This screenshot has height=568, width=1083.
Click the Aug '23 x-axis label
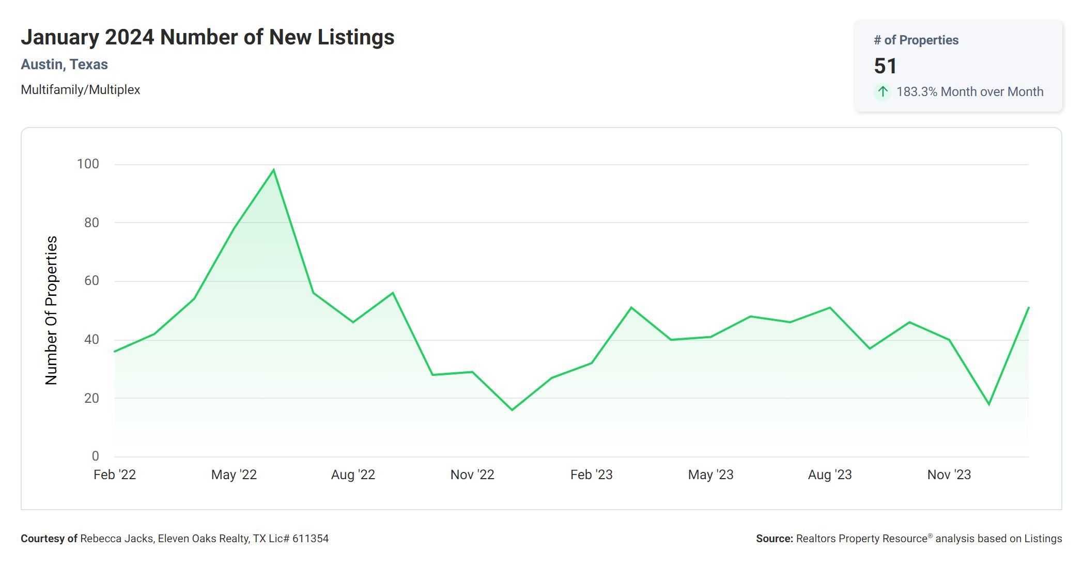tap(829, 475)
